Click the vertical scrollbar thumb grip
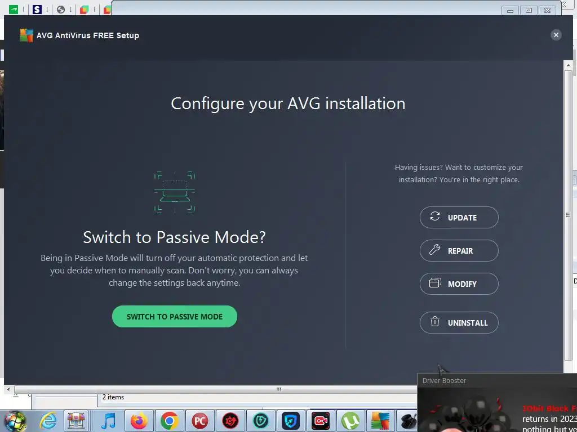Image resolution: width=577 pixels, height=432 pixels. pyautogui.click(x=569, y=215)
